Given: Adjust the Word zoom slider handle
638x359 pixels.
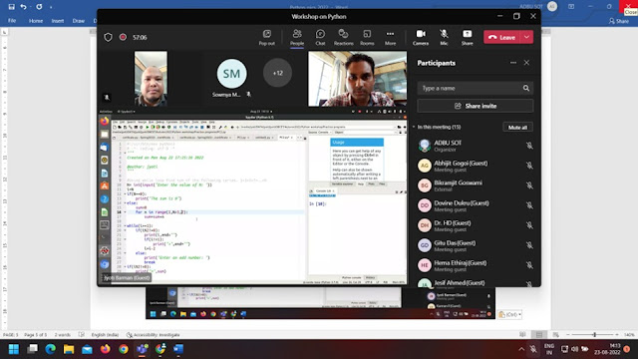Looking at the screenshot, I should click(594, 335).
